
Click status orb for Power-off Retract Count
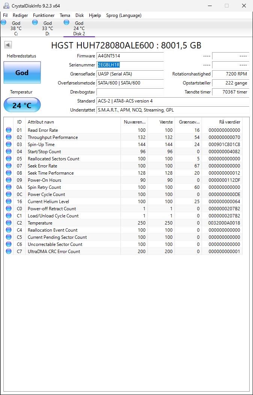coord(9,209)
